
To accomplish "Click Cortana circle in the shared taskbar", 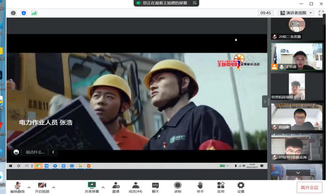I will (19, 166).
